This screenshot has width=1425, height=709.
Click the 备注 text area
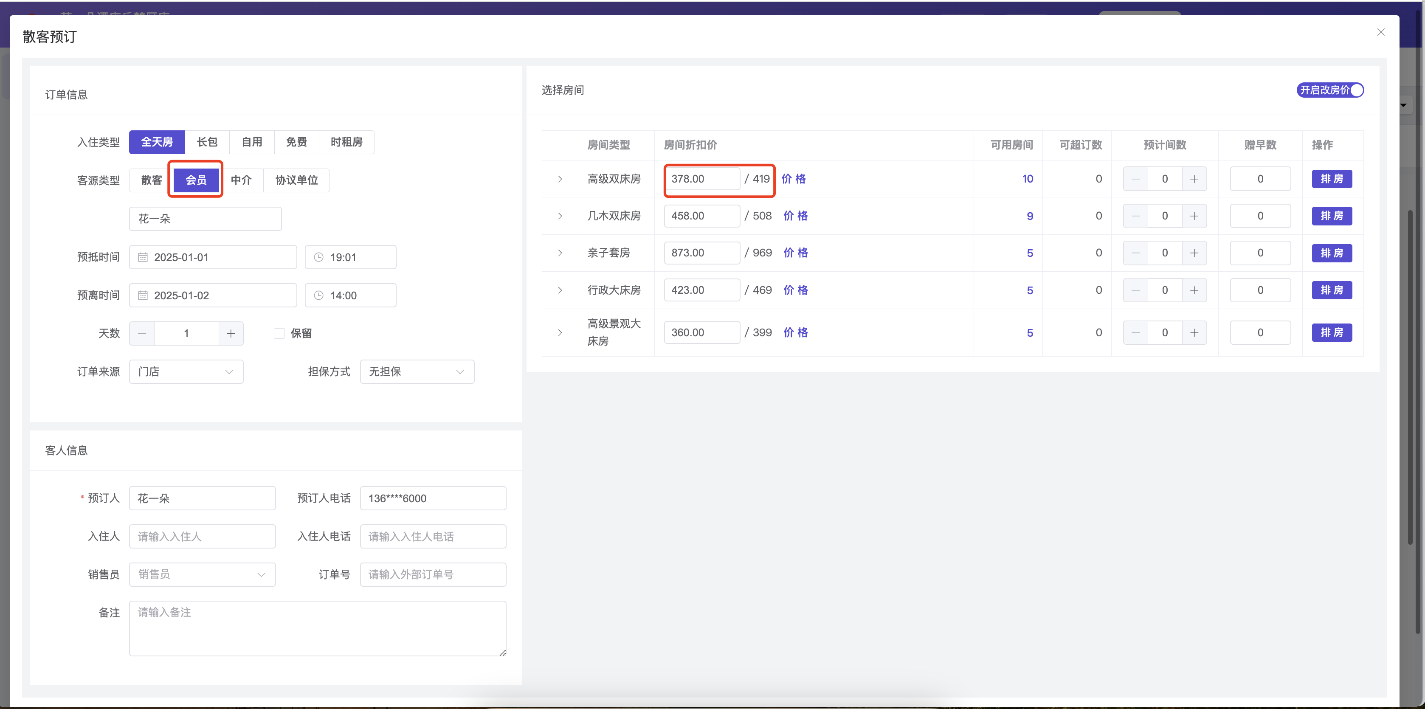coord(318,628)
